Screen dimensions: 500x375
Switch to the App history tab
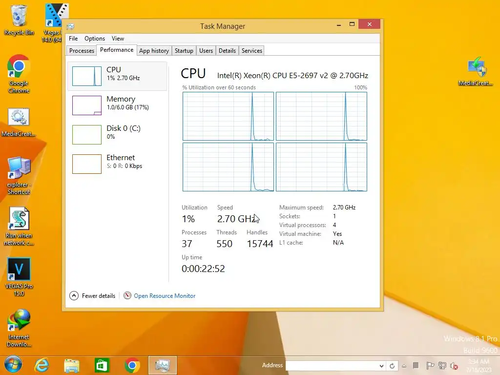154,51
